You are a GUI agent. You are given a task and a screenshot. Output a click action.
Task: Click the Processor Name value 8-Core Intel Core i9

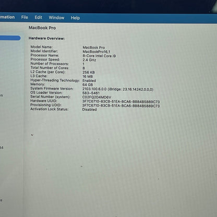click(x=99, y=56)
